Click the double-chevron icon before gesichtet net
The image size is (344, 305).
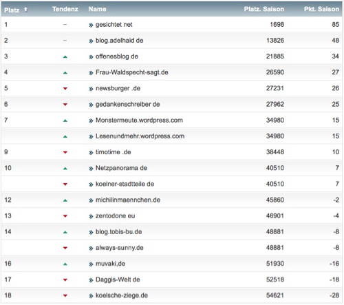tap(91, 25)
